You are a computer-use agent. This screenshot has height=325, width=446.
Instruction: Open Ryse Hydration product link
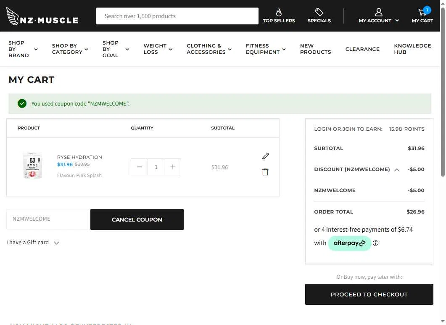pos(79,157)
